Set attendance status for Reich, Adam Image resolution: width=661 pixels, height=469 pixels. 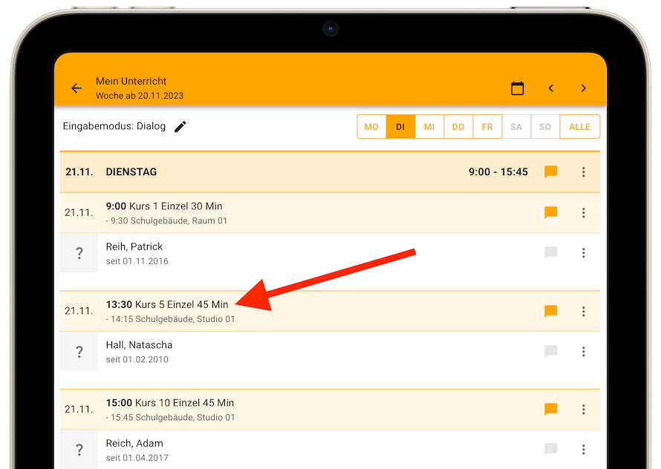pyautogui.click(x=79, y=450)
